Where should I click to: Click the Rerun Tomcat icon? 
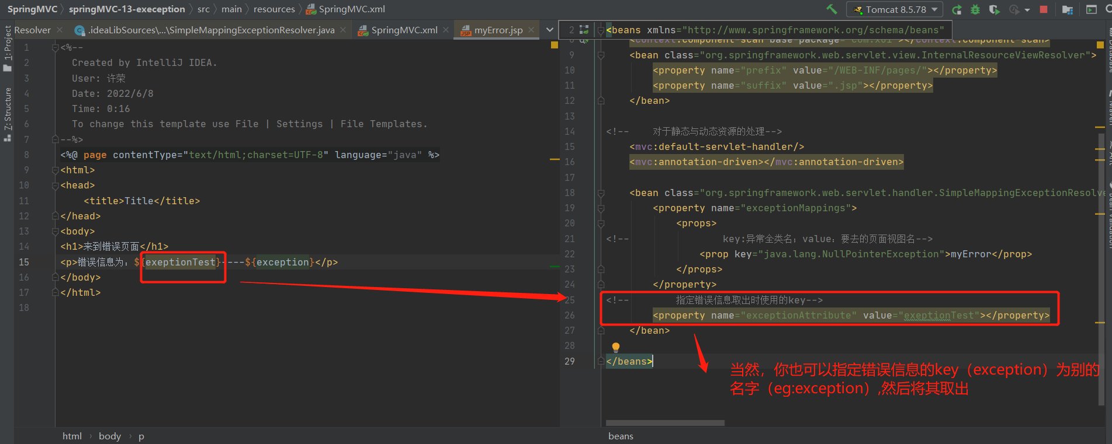957,9
